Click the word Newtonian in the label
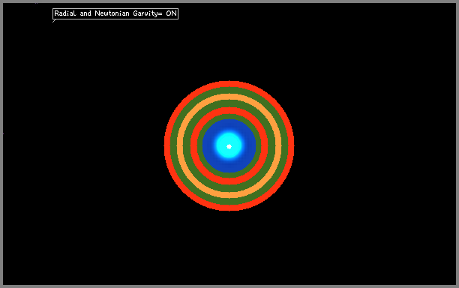The width and height of the screenshot is (459, 288). (112, 13)
